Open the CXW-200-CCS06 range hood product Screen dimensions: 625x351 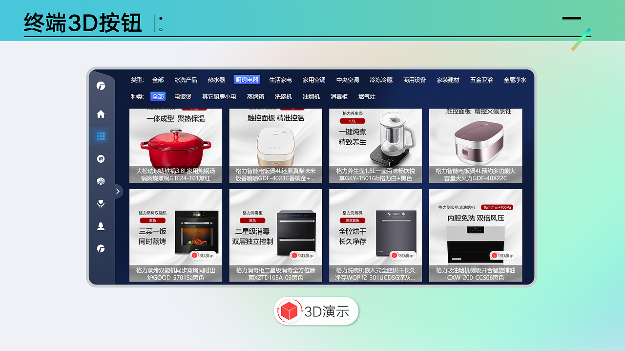476,236
